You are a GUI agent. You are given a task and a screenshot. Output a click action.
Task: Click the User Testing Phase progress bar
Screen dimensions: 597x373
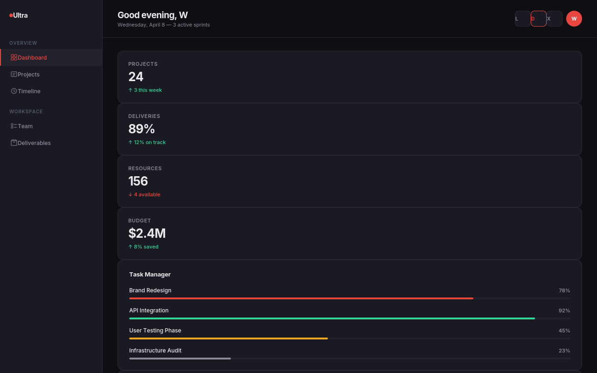(x=349, y=338)
